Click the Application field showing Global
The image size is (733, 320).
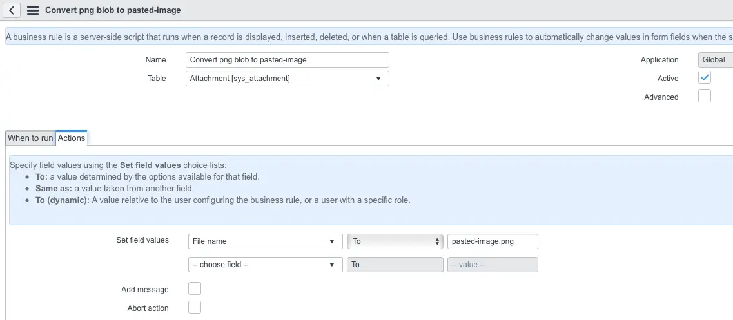click(x=715, y=60)
